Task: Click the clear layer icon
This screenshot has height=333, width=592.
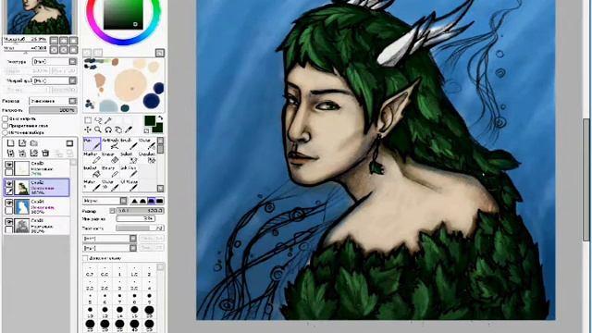Action: pos(34,153)
